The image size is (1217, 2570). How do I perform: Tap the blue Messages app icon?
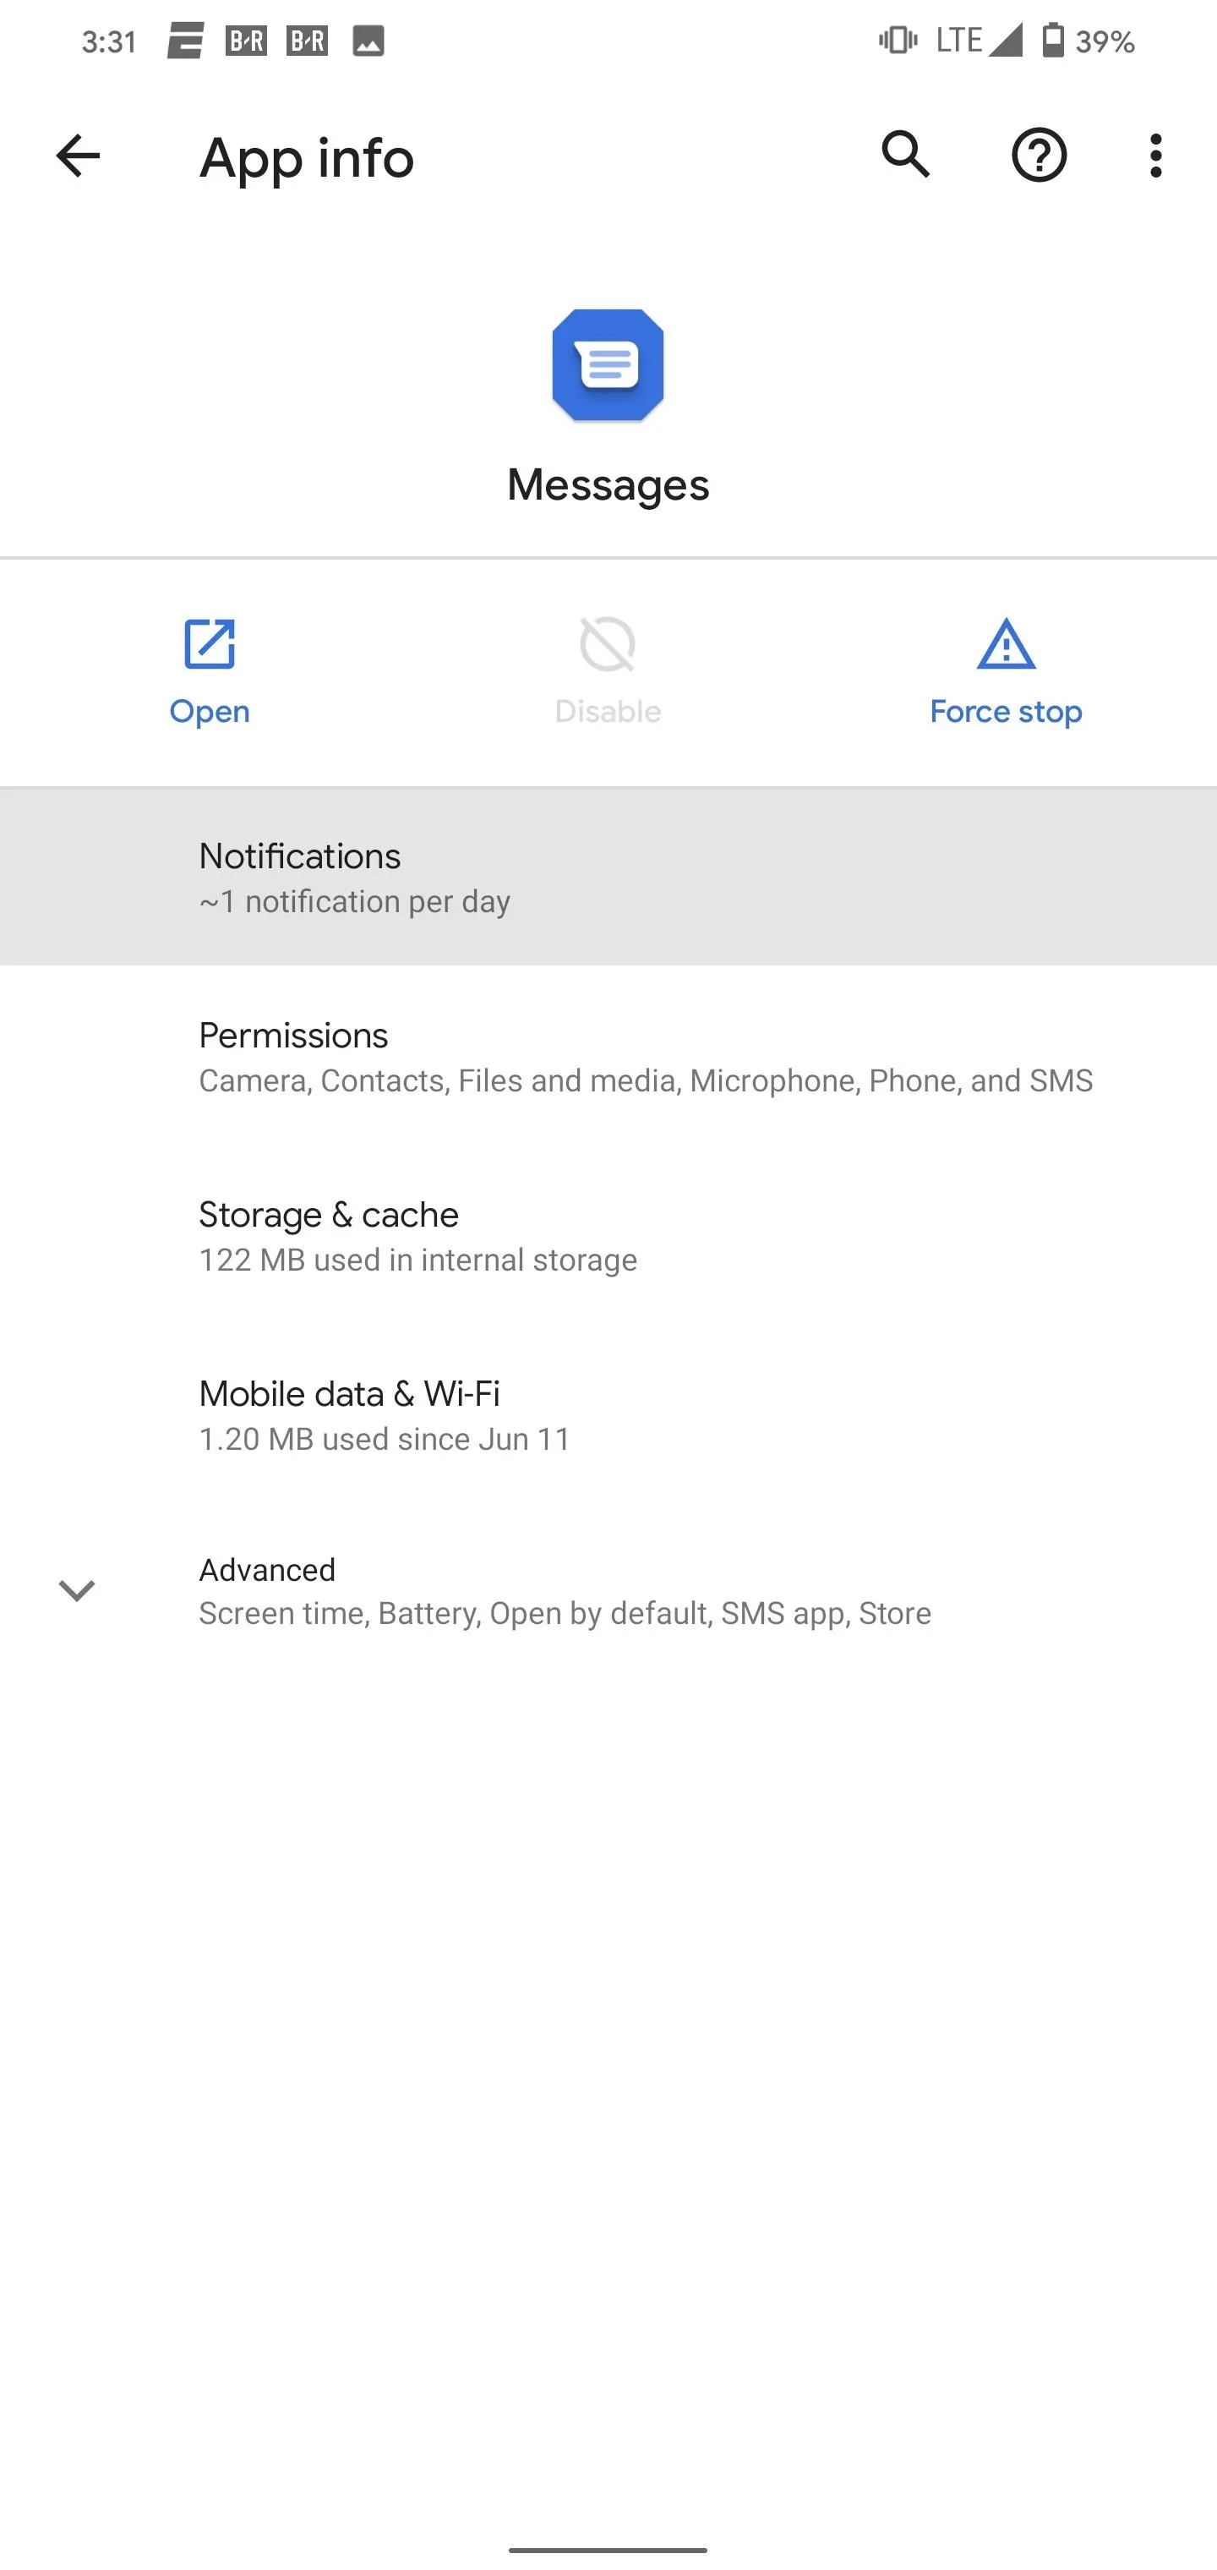point(608,365)
